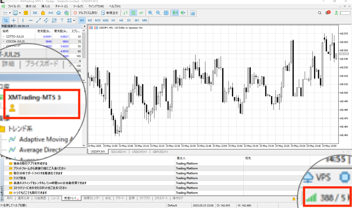Toggle アルゴリズム取引 algo trading
The image size is (352, 208).
click(x=86, y=13)
